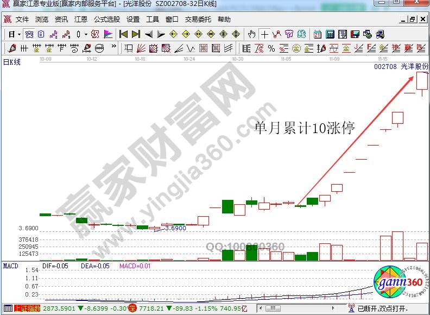Open the 江恩 menu
This screenshot has width=430, height=315.
pyautogui.click(x=80, y=19)
